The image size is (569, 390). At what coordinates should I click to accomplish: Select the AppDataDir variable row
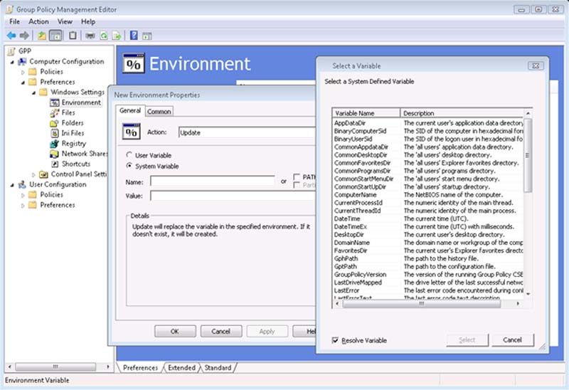point(428,123)
